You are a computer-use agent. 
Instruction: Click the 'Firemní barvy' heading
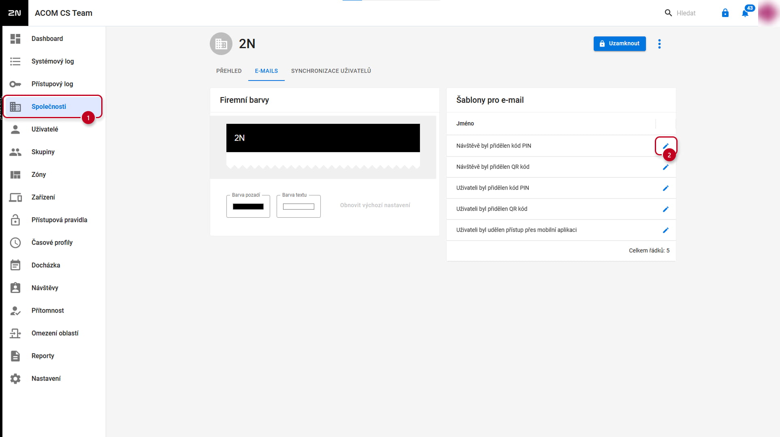[244, 100]
